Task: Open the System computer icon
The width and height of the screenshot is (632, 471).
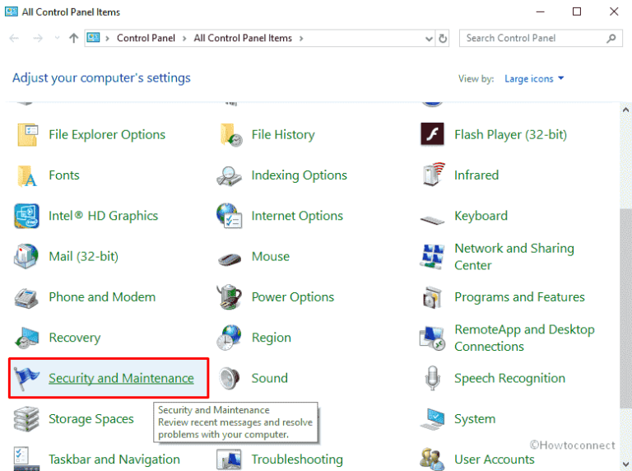Action: (432, 419)
